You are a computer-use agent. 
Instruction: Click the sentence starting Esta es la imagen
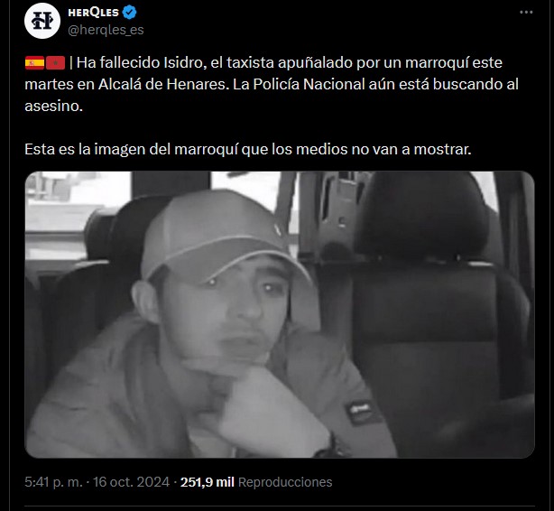248,149
